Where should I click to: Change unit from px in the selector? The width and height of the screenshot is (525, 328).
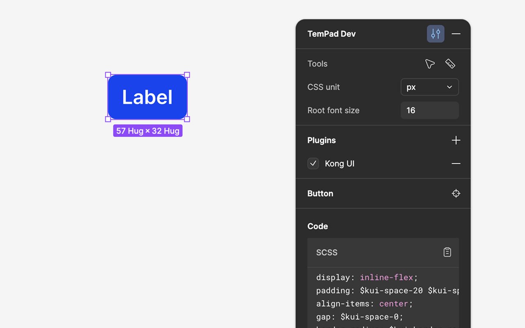(x=429, y=87)
